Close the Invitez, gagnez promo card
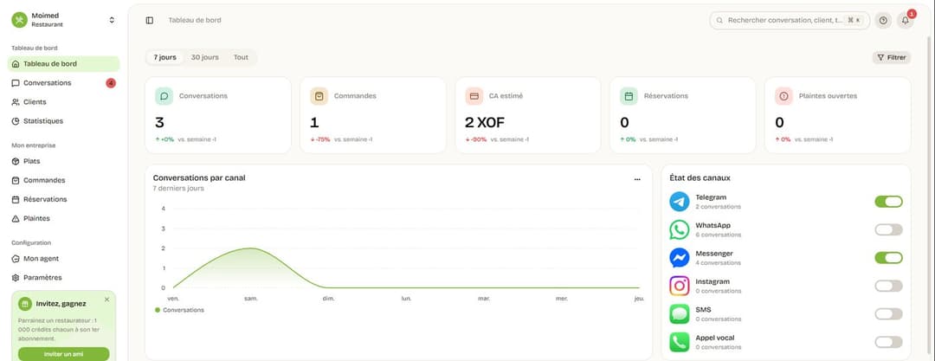The height and width of the screenshot is (361, 935). tap(106, 300)
